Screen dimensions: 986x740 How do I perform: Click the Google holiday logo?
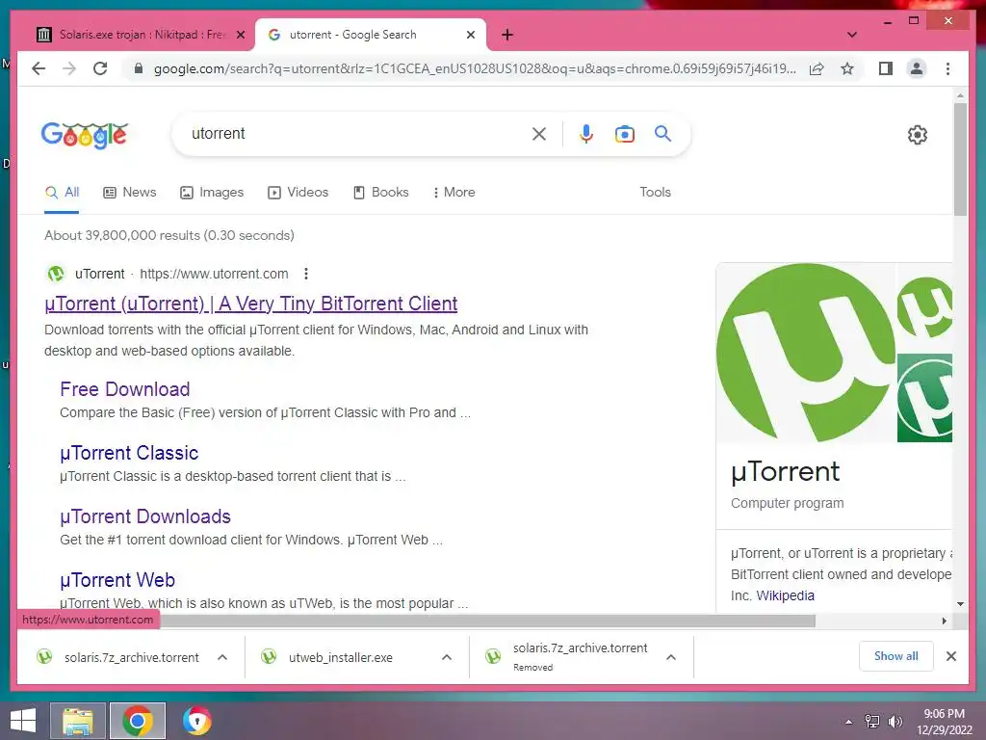[85, 135]
